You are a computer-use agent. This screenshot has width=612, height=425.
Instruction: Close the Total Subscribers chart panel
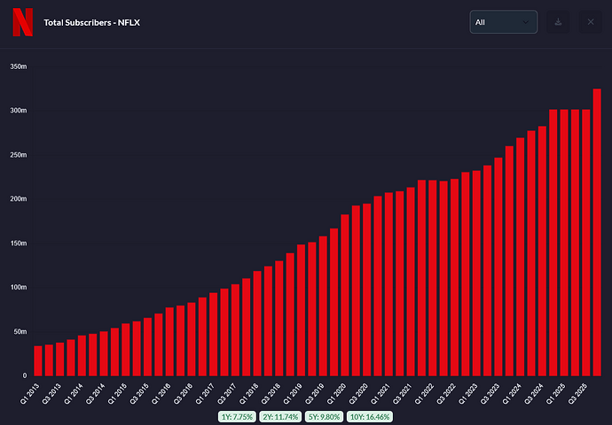(x=591, y=22)
